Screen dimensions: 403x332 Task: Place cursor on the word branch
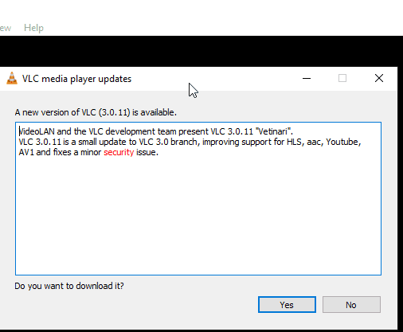184,142
